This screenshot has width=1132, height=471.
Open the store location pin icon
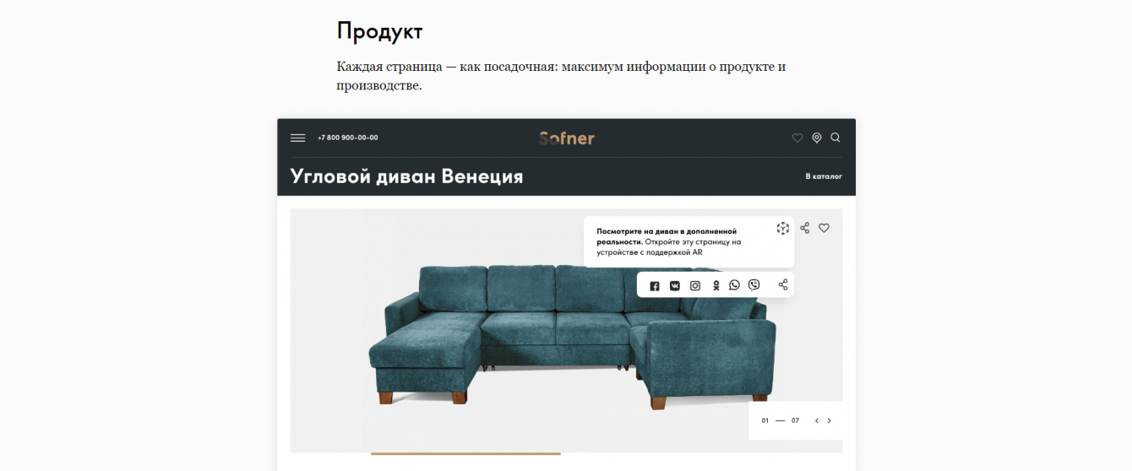click(817, 138)
